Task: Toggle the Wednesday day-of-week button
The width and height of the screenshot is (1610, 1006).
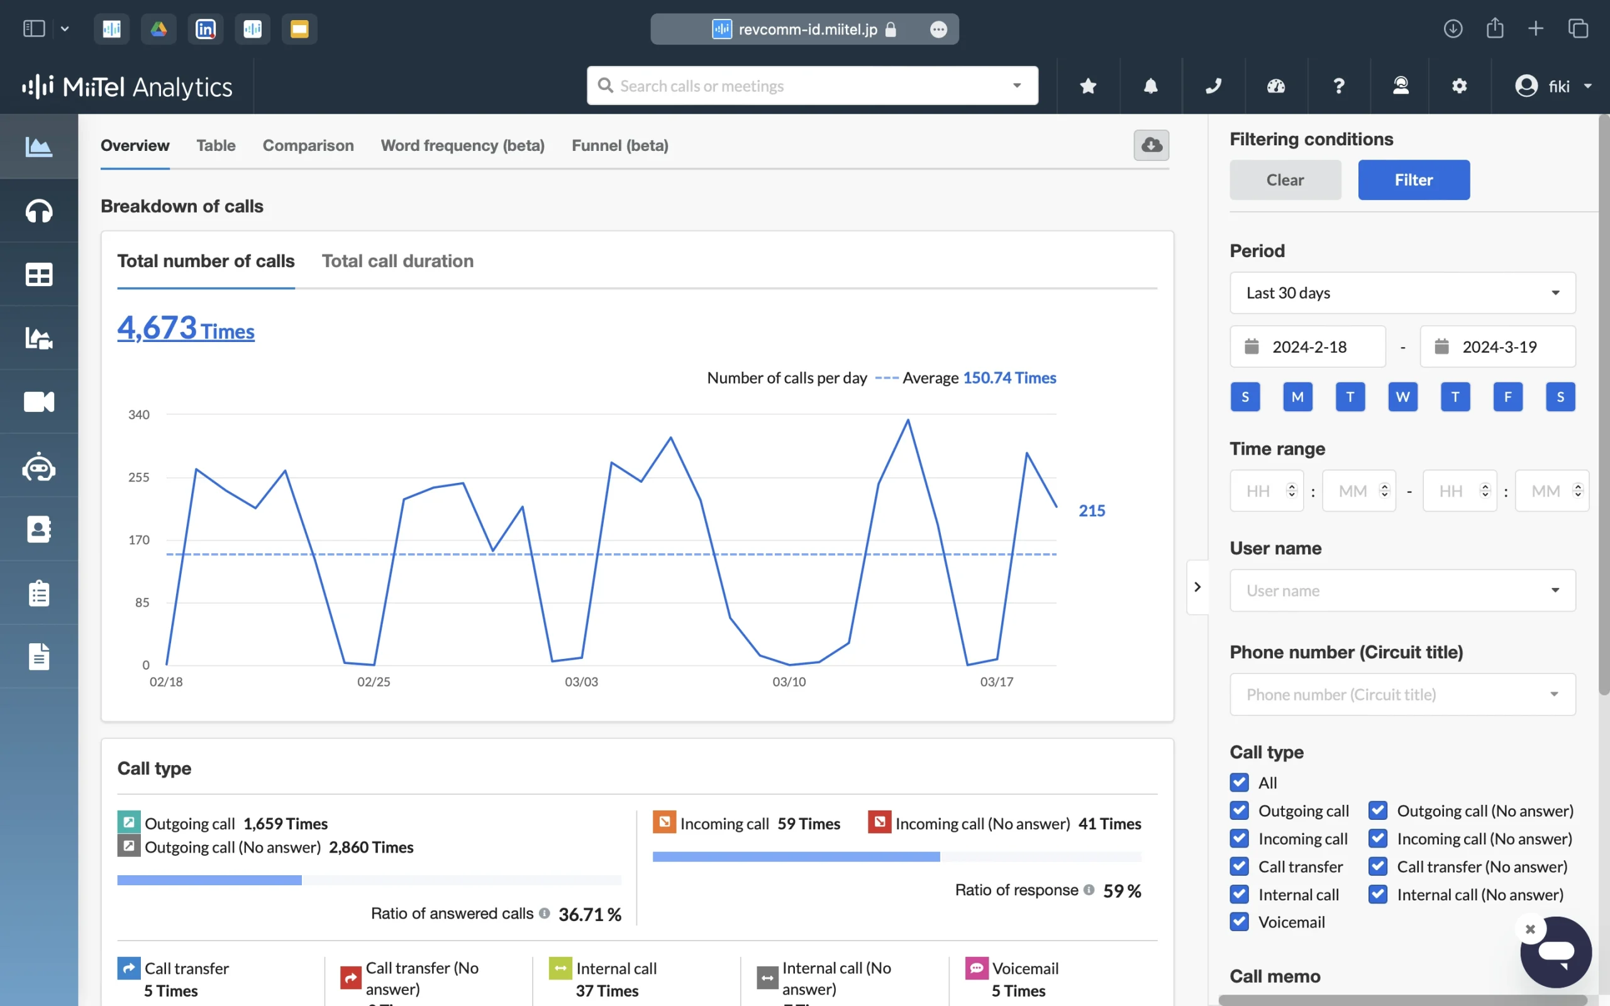Action: point(1402,397)
